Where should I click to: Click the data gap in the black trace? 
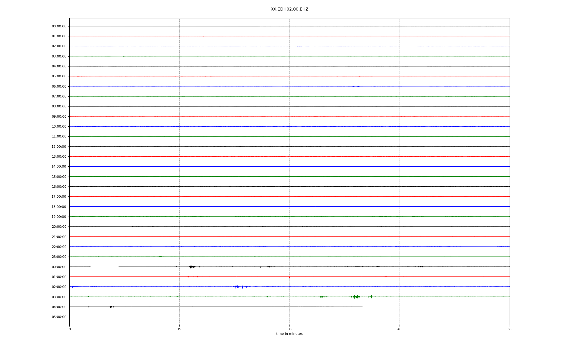104,267
